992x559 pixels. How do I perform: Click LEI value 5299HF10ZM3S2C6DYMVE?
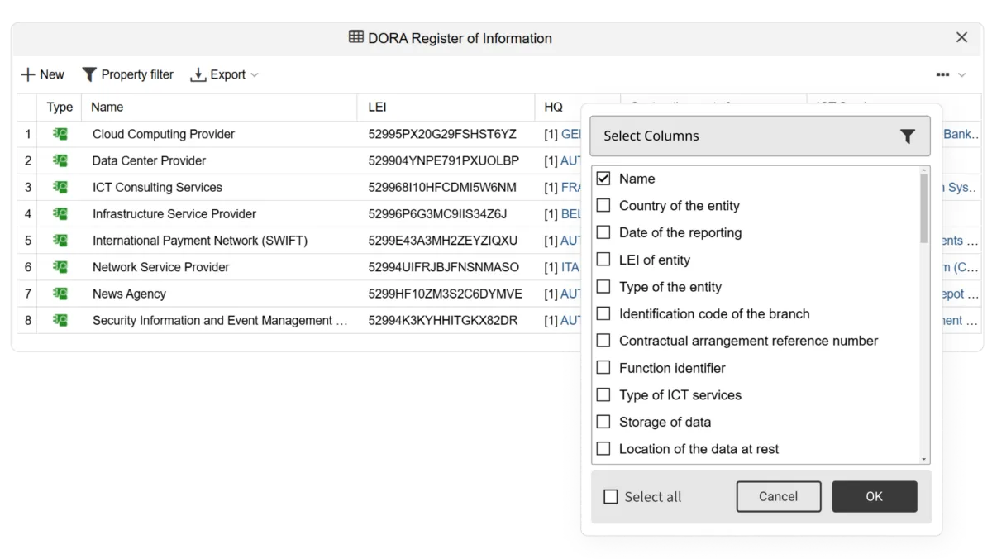(x=446, y=294)
